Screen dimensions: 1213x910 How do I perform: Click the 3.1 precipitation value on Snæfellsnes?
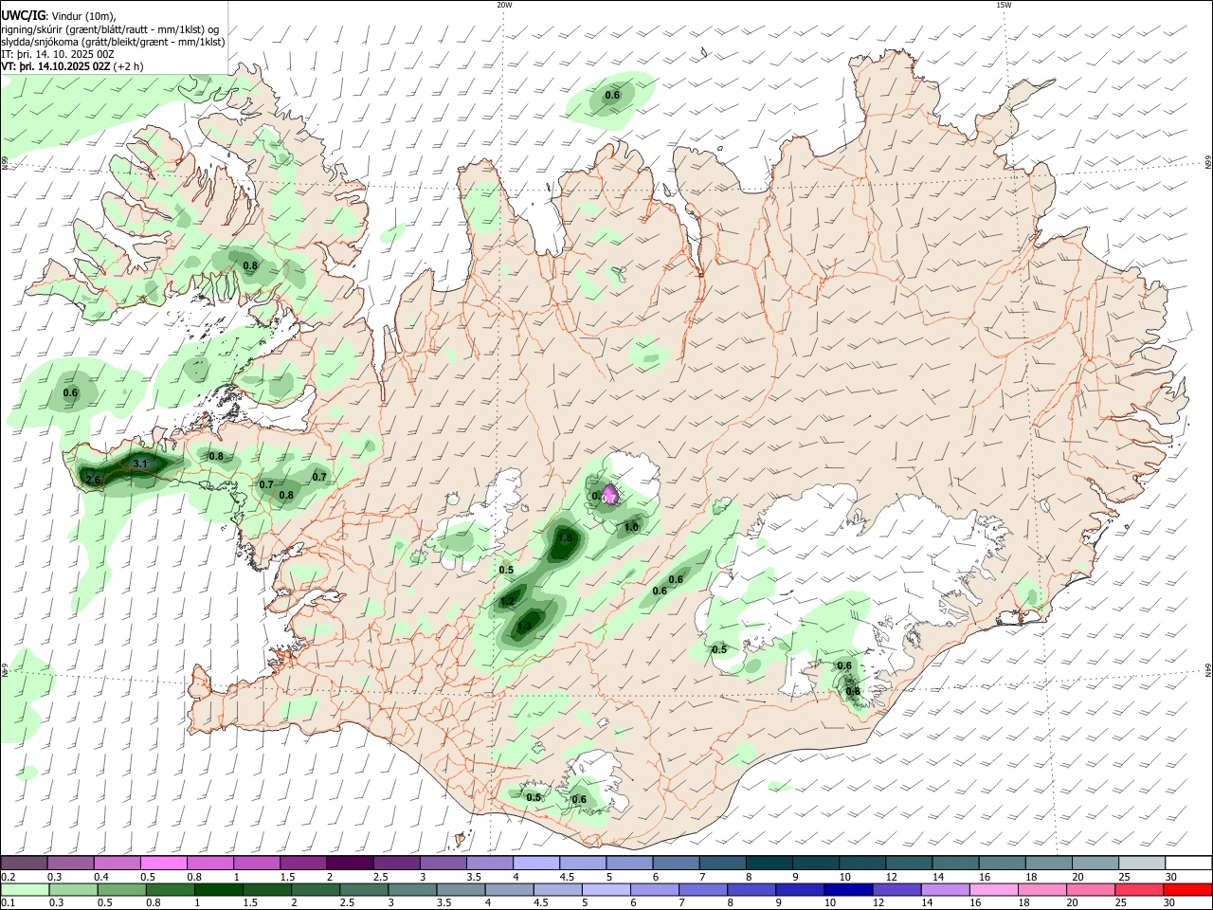[141, 464]
